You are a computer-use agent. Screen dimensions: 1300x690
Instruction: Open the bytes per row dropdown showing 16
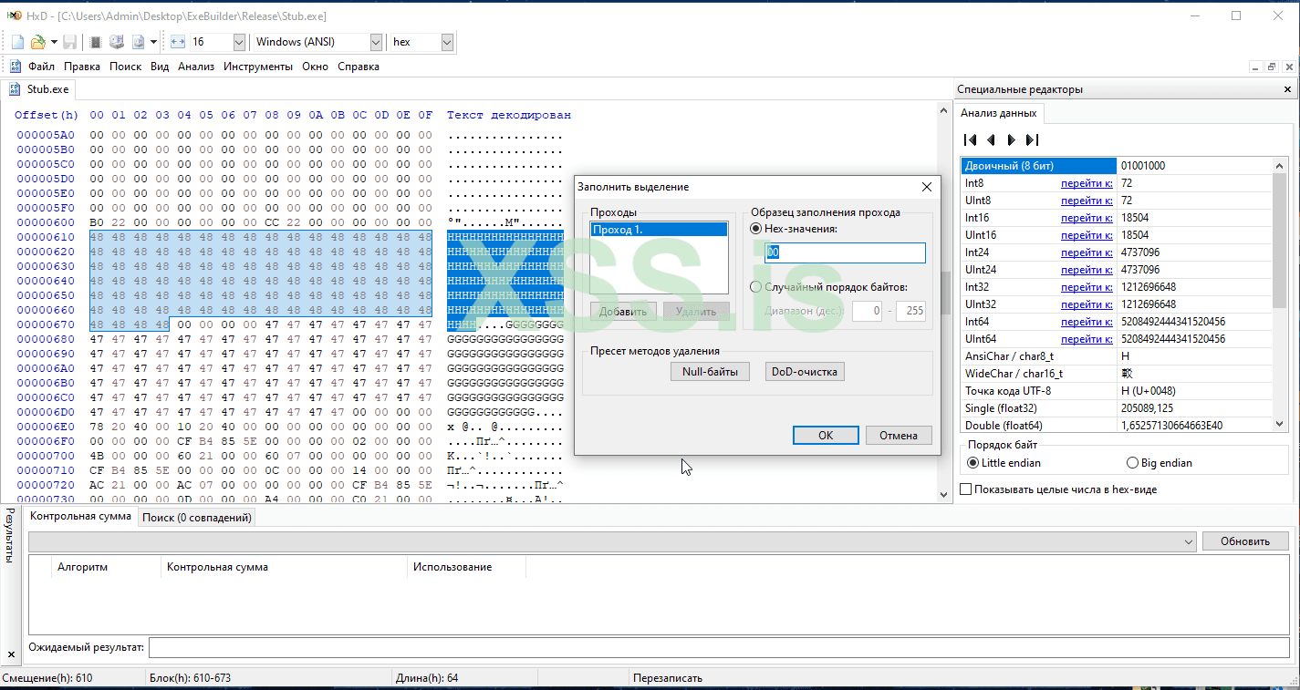pos(239,42)
